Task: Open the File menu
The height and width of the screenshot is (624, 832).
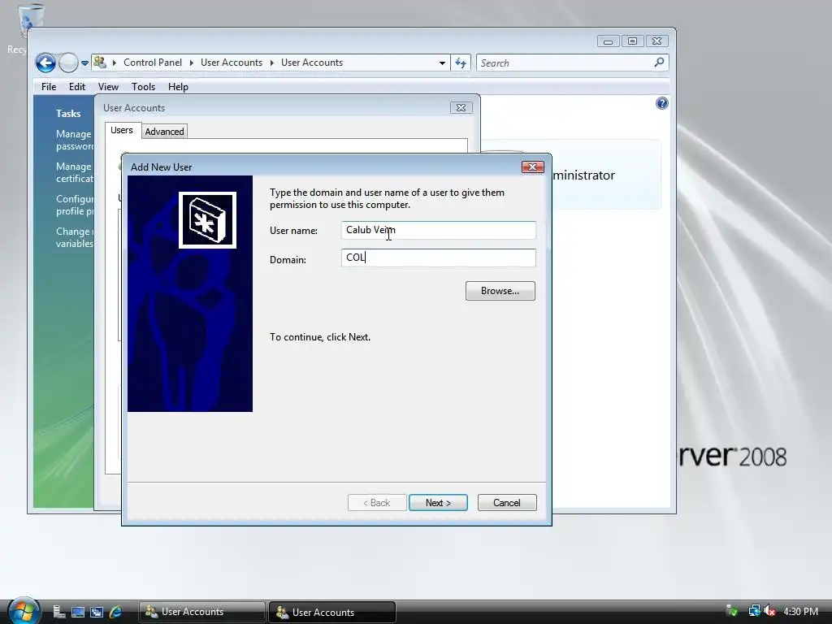Action: pyautogui.click(x=49, y=86)
